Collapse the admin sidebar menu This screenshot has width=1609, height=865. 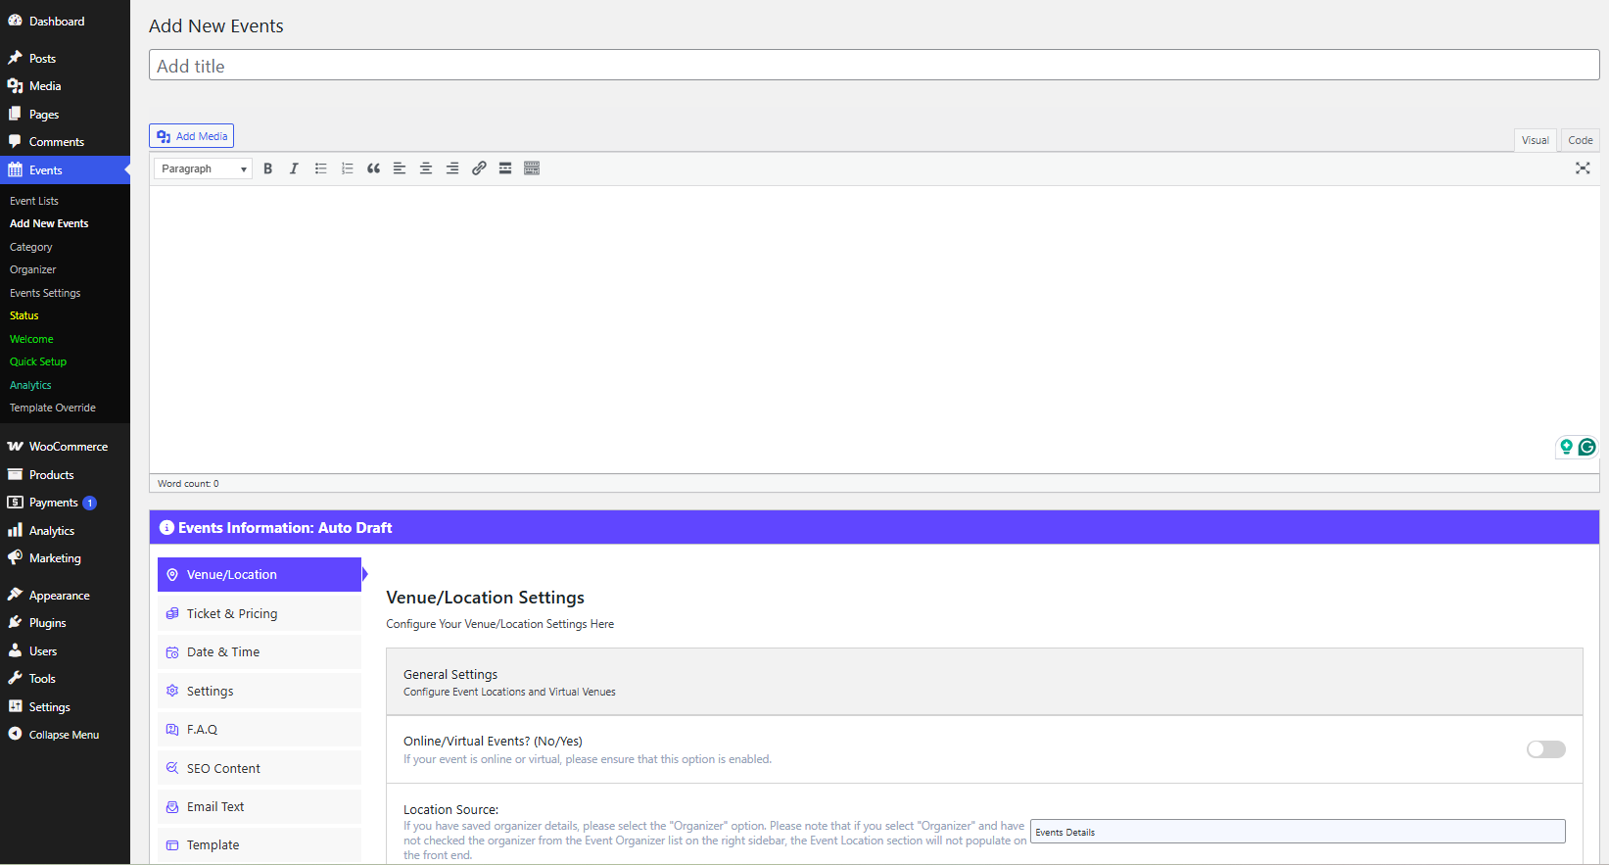(64, 735)
